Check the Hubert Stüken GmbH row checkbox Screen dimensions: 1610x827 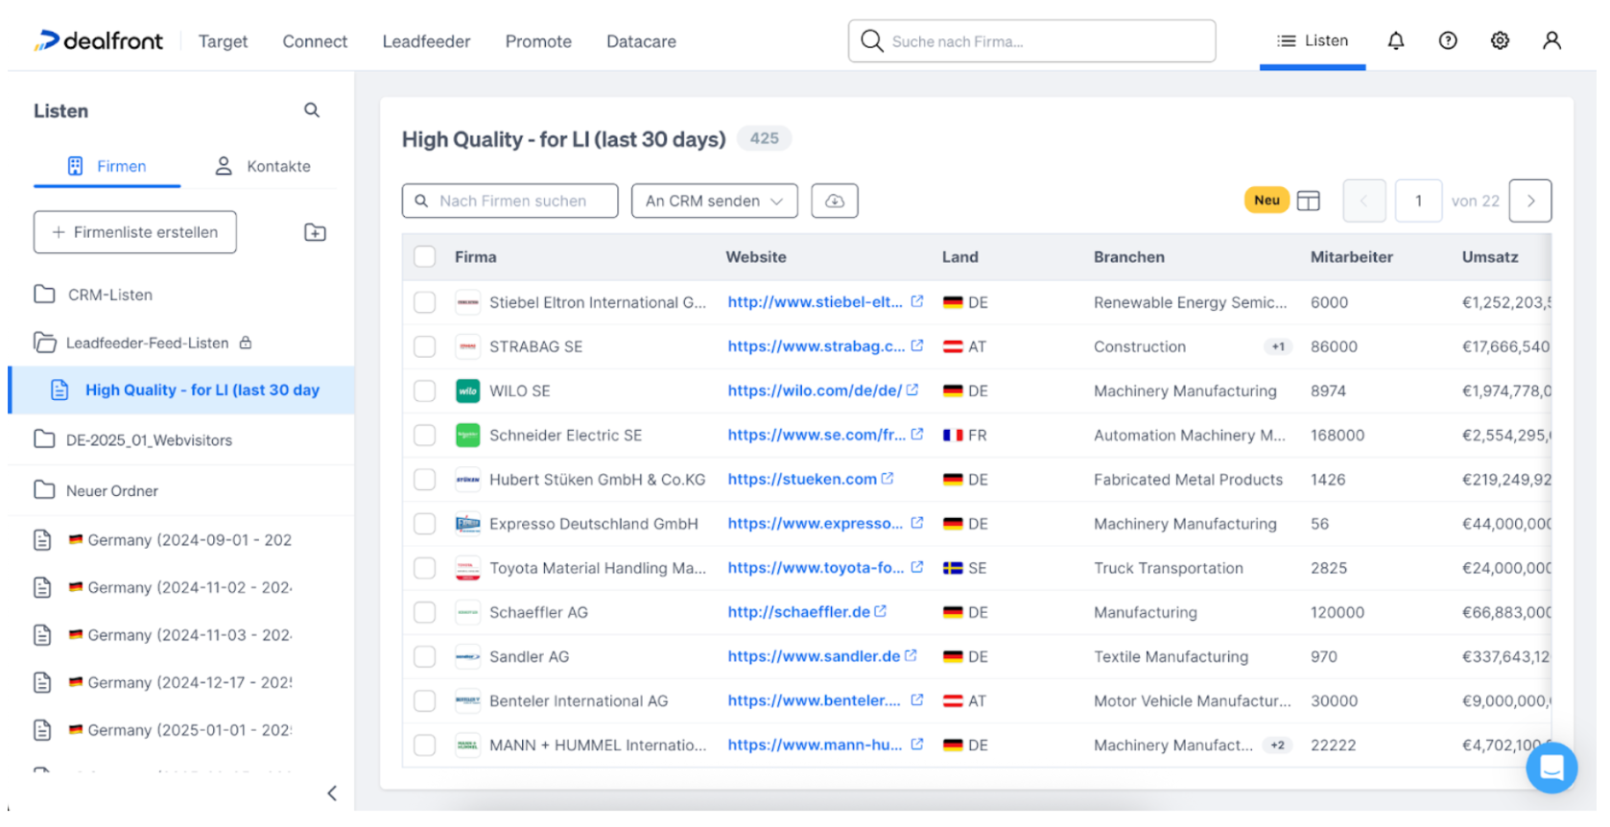424,480
